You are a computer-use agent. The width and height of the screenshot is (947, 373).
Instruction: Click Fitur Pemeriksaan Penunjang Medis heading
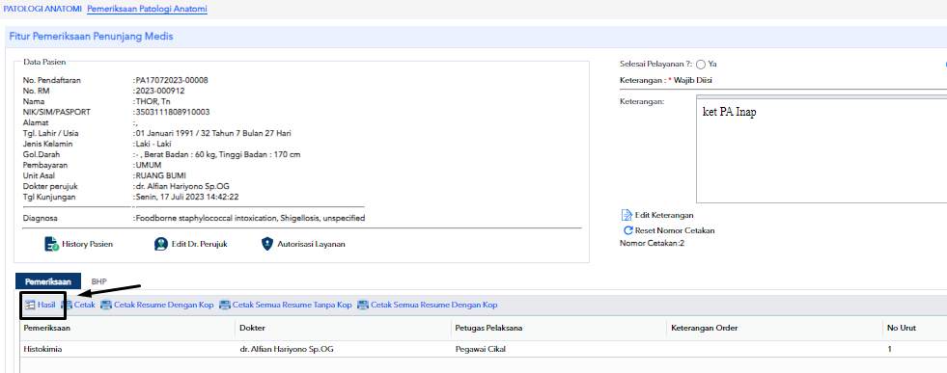tap(91, 37)
